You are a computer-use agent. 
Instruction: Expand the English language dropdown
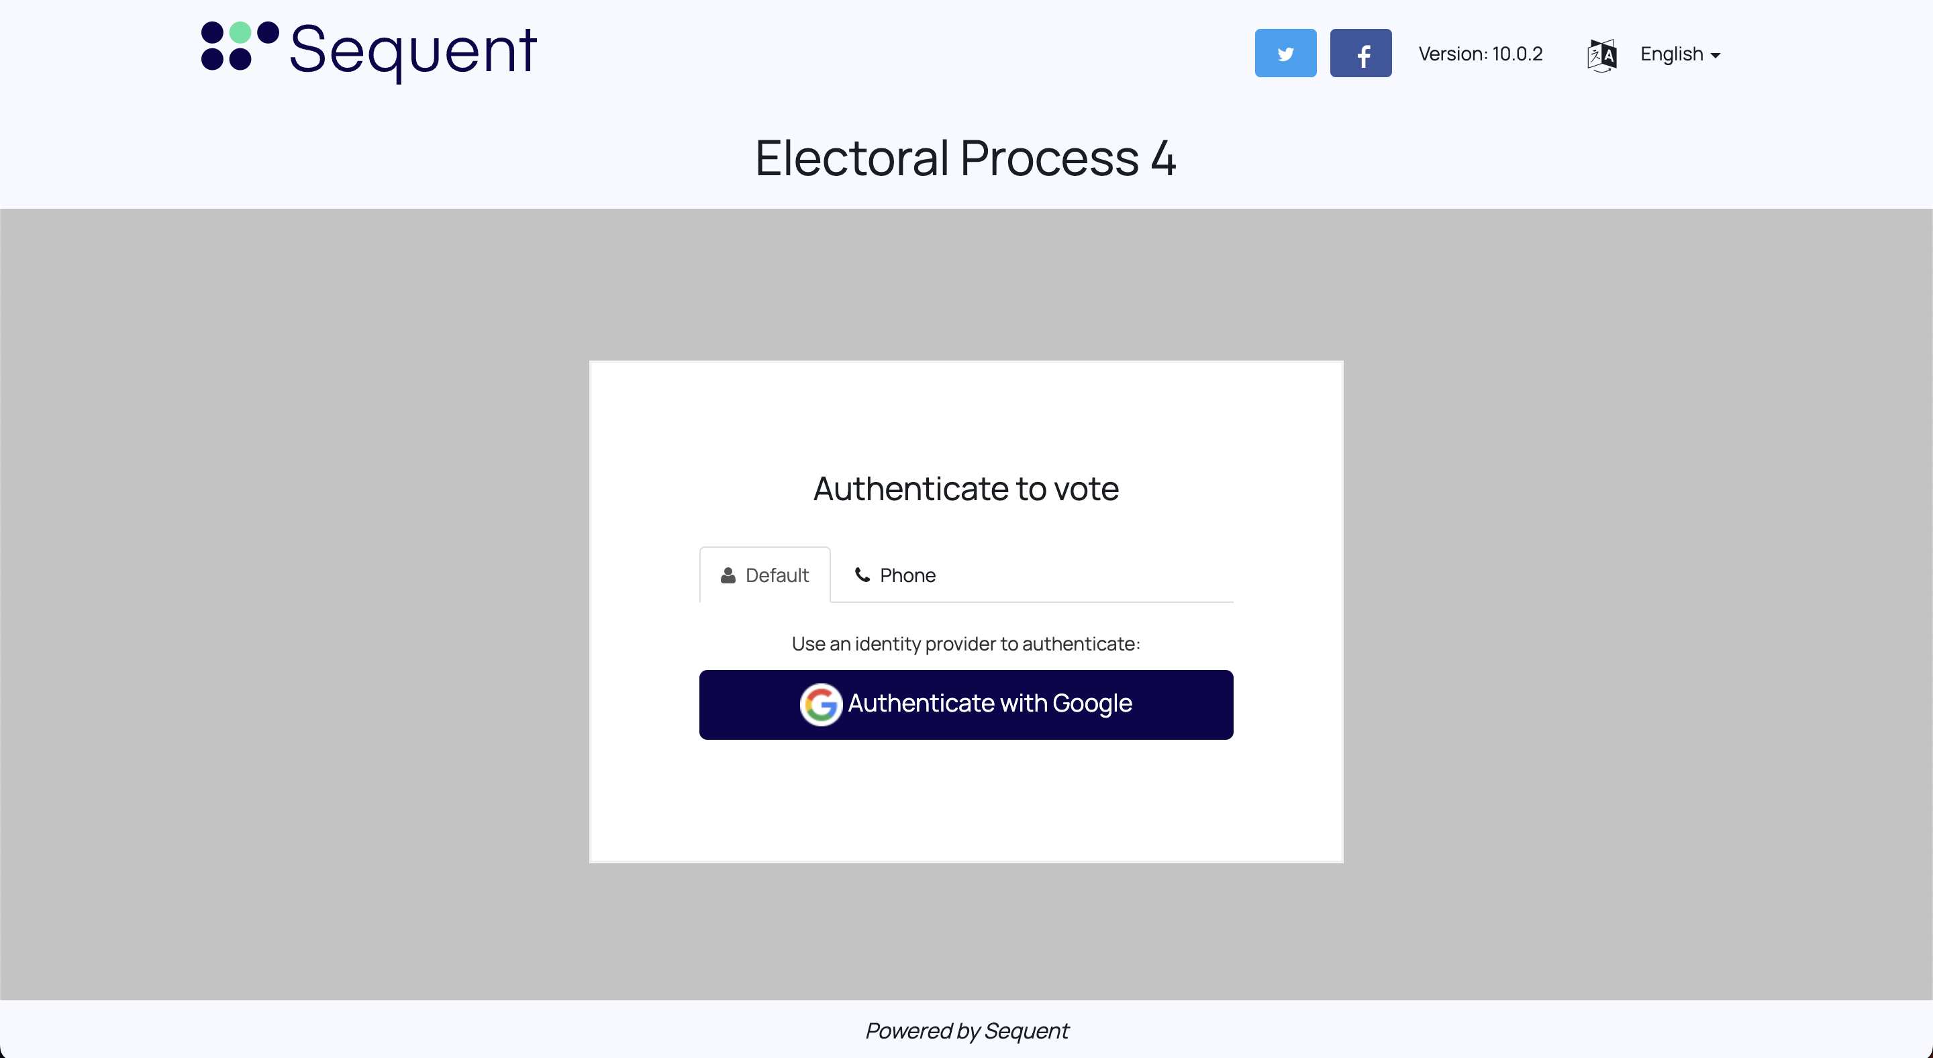pos(1681,54)
